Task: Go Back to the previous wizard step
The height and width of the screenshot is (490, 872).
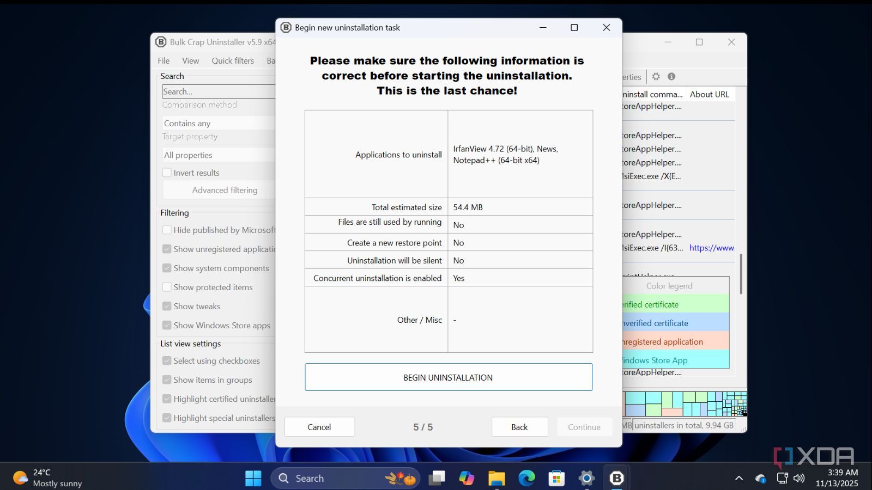Action: [x=519, y=427]
